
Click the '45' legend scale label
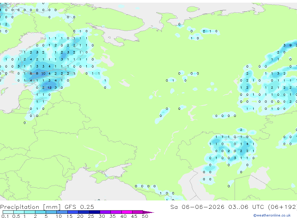click(134, 216)
